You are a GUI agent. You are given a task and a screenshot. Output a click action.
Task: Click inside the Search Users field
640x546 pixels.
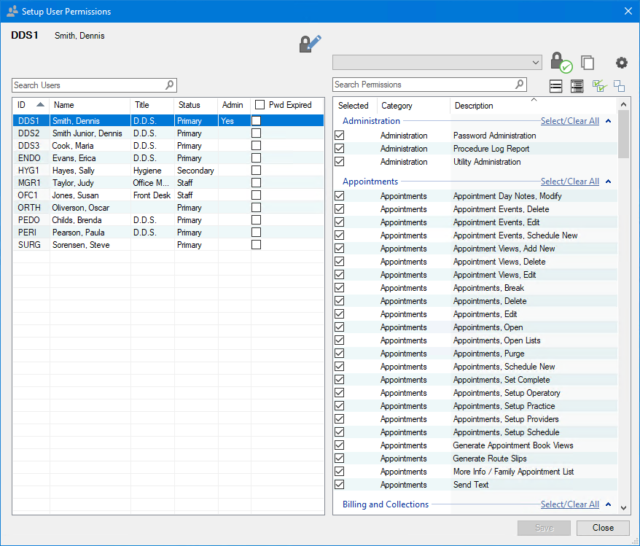87,85
